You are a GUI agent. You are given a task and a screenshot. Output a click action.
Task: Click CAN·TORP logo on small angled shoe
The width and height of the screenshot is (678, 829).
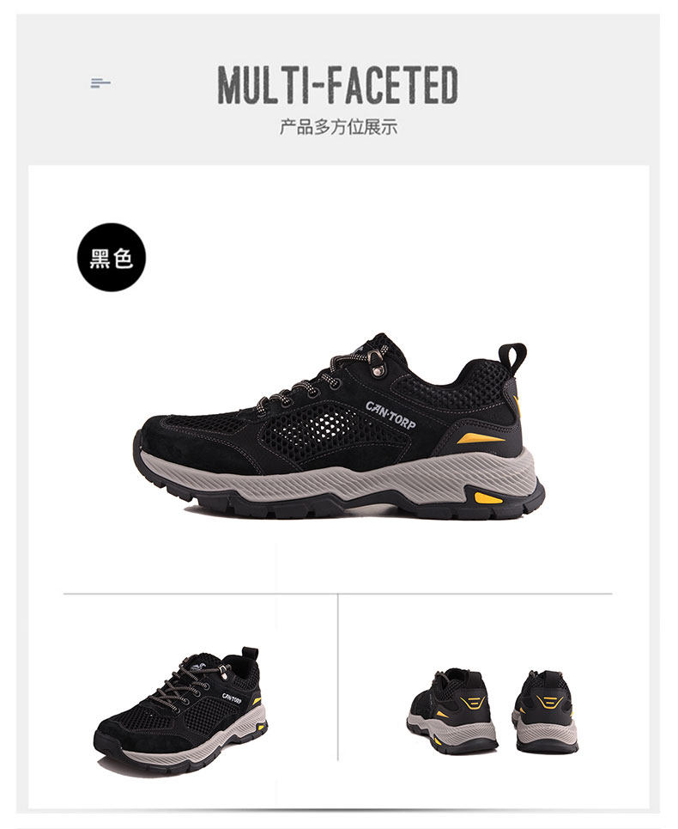click(231, 698)
